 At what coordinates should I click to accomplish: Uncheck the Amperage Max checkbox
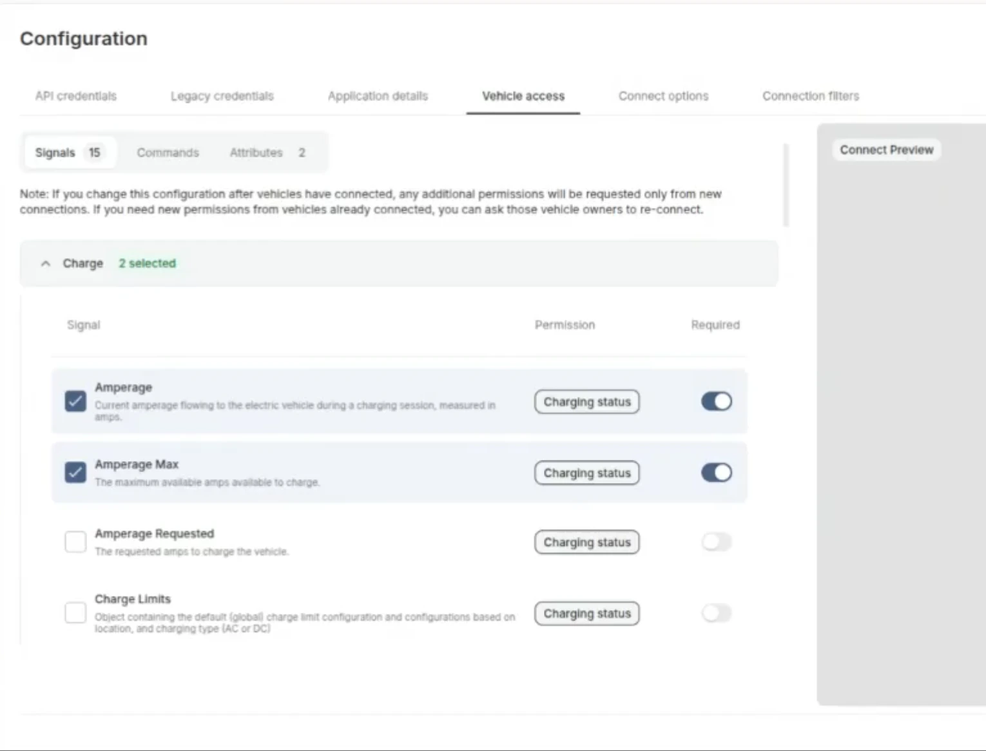pyautogui.click(x=75, y=472)
